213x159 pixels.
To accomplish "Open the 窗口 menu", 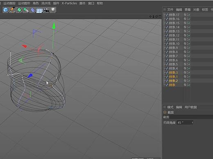I will pos(91,3).
